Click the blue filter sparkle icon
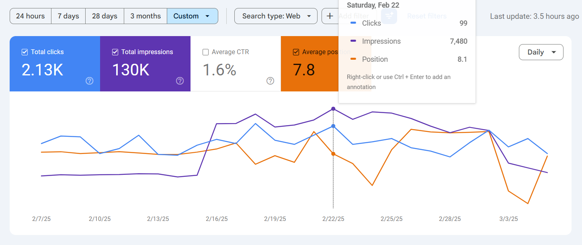This screenshot has width=582, height=245. (x=389, y=16)
